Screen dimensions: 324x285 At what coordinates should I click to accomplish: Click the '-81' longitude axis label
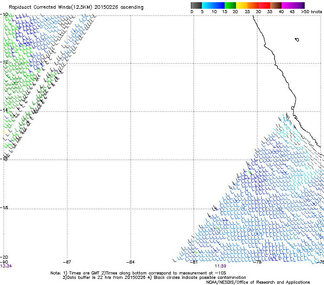coord(194,262)
